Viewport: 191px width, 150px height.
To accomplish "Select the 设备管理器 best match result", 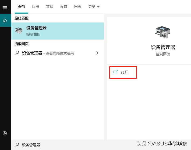I will pyautogui.click(x=58, y=31).
